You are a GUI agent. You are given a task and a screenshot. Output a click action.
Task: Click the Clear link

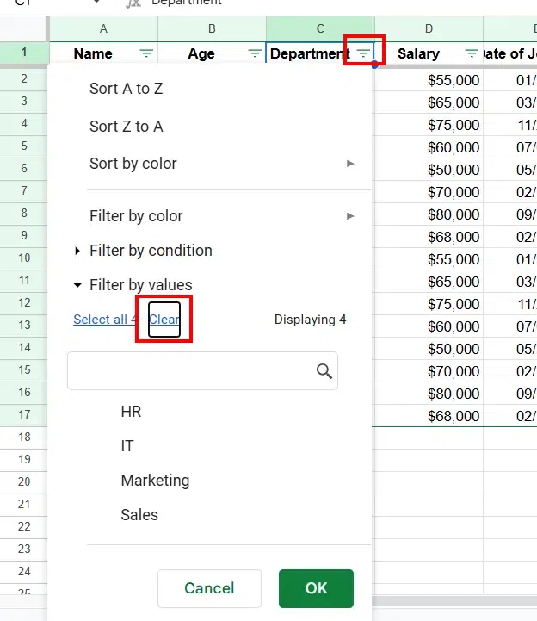coord(164,320)
